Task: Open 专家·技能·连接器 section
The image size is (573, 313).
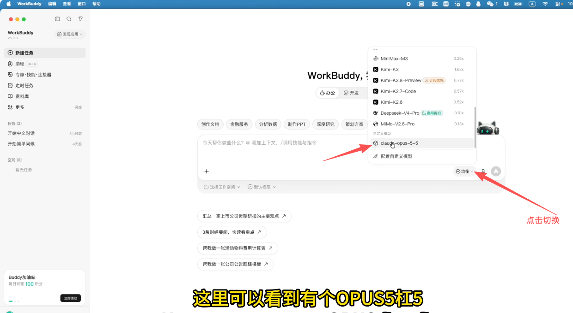Action: click(45, 75)
